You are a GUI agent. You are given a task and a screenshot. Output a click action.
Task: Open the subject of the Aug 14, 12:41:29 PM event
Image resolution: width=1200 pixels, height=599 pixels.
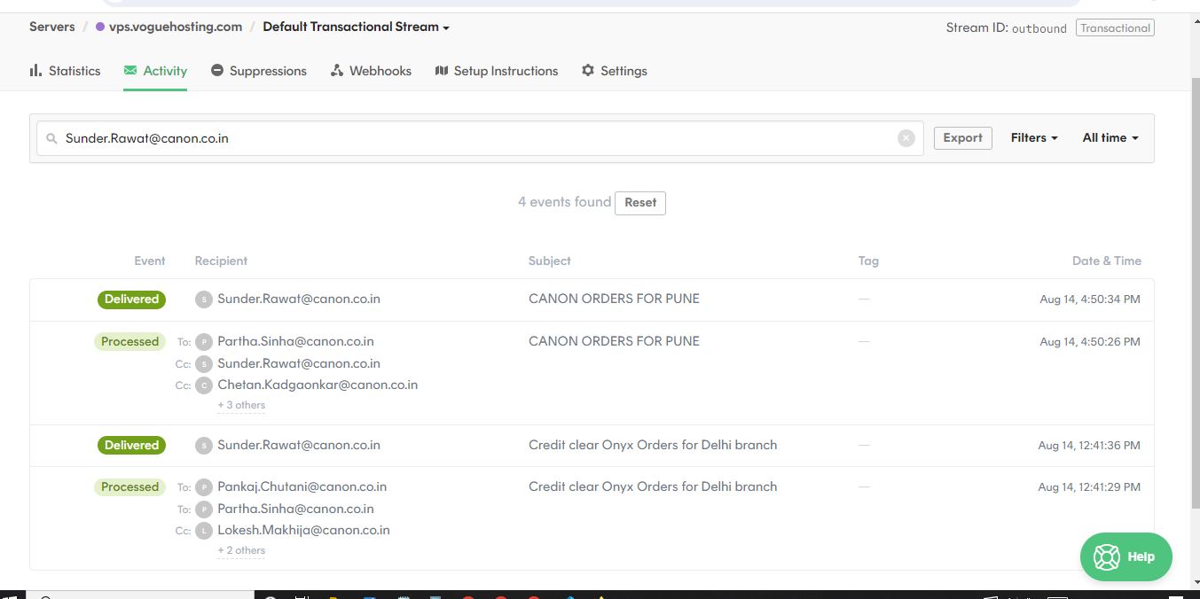[653, 486]
